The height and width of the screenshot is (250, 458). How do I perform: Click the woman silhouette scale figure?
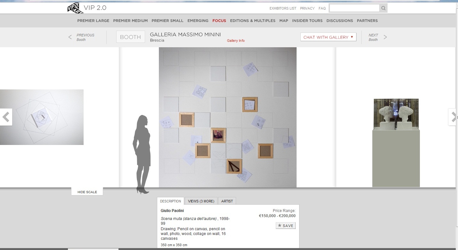point(142,155)
